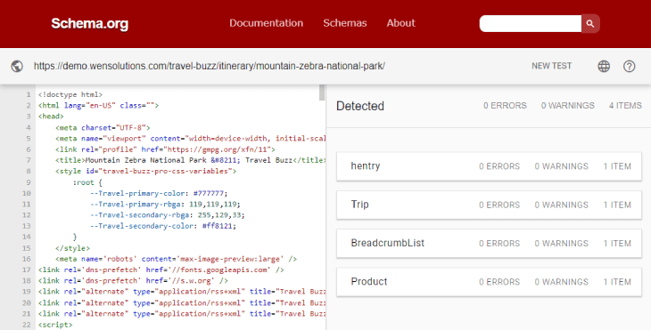Screen dimensions: 651x330
Task: Open the Schemas menu item
Action: pos(345,23)
